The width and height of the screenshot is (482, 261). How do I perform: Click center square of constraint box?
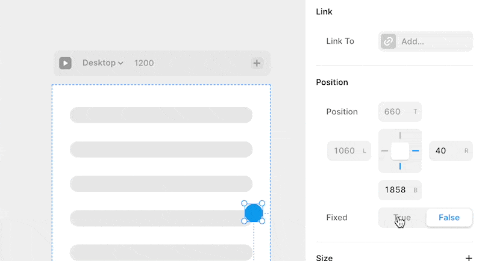tap(400, 151)
